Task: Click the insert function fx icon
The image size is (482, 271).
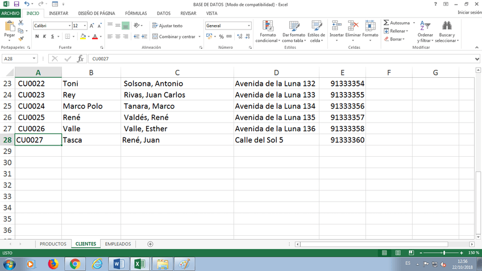Action: 80,59
